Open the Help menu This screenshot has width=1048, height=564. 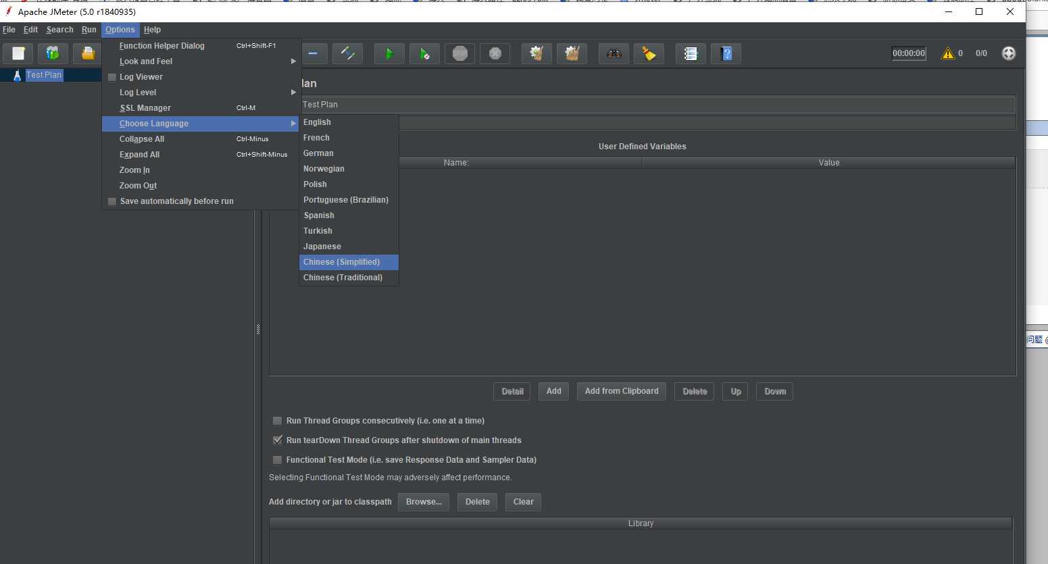152,30
